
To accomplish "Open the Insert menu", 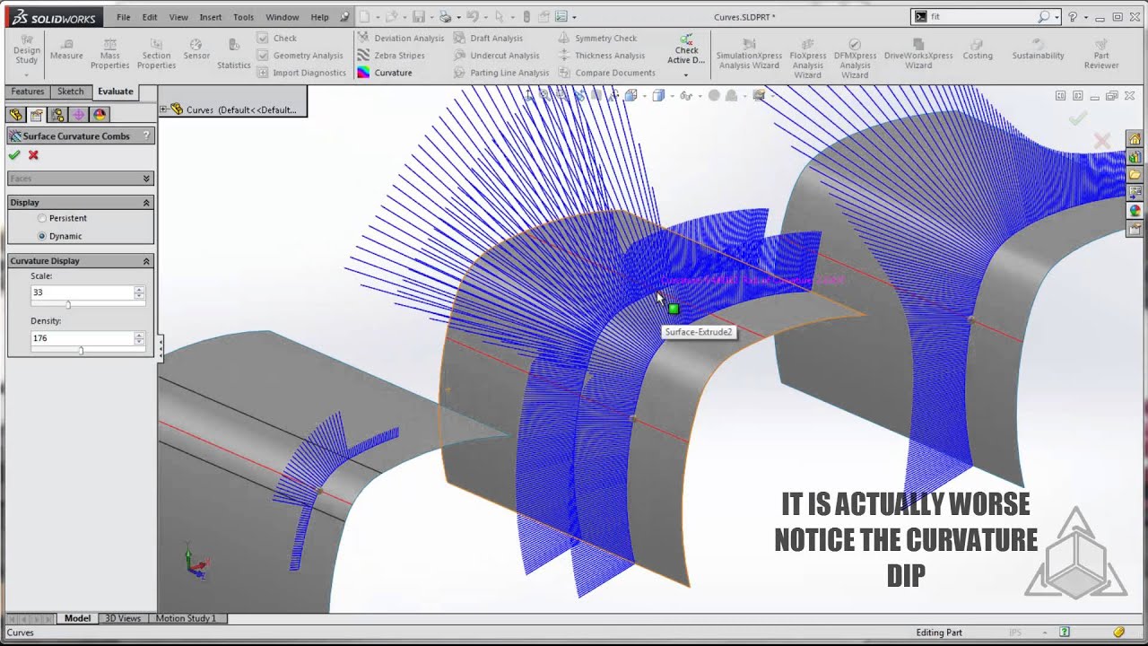I will point(211,17).
